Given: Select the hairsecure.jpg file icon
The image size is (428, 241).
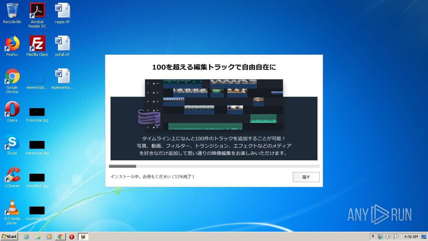Looking at the screenshot, I should click(37, 147).
